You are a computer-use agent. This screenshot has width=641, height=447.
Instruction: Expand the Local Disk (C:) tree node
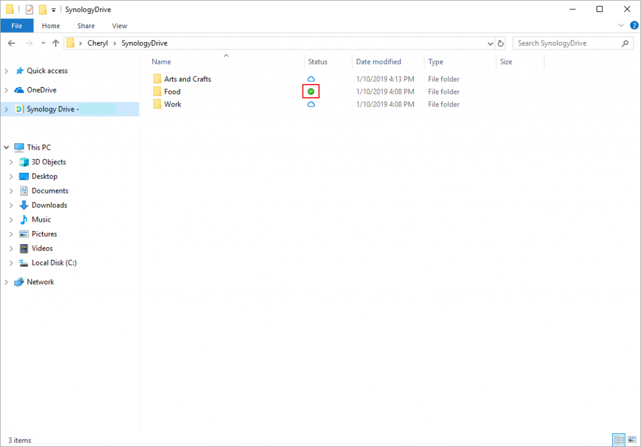11,263
